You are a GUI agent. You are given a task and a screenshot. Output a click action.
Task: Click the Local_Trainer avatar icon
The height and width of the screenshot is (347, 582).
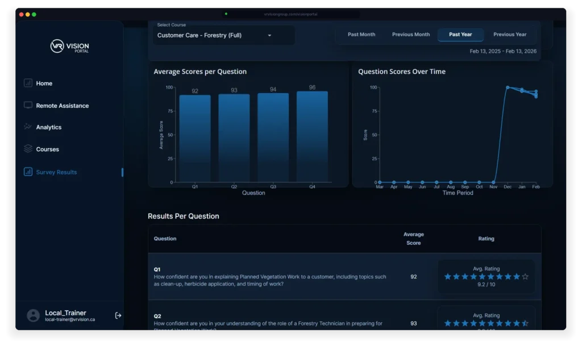pyautogui.click(x=32, y=316)
